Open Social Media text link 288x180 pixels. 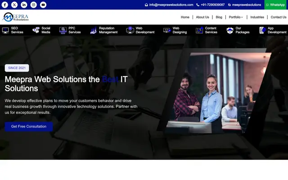(x=46, y=30)
